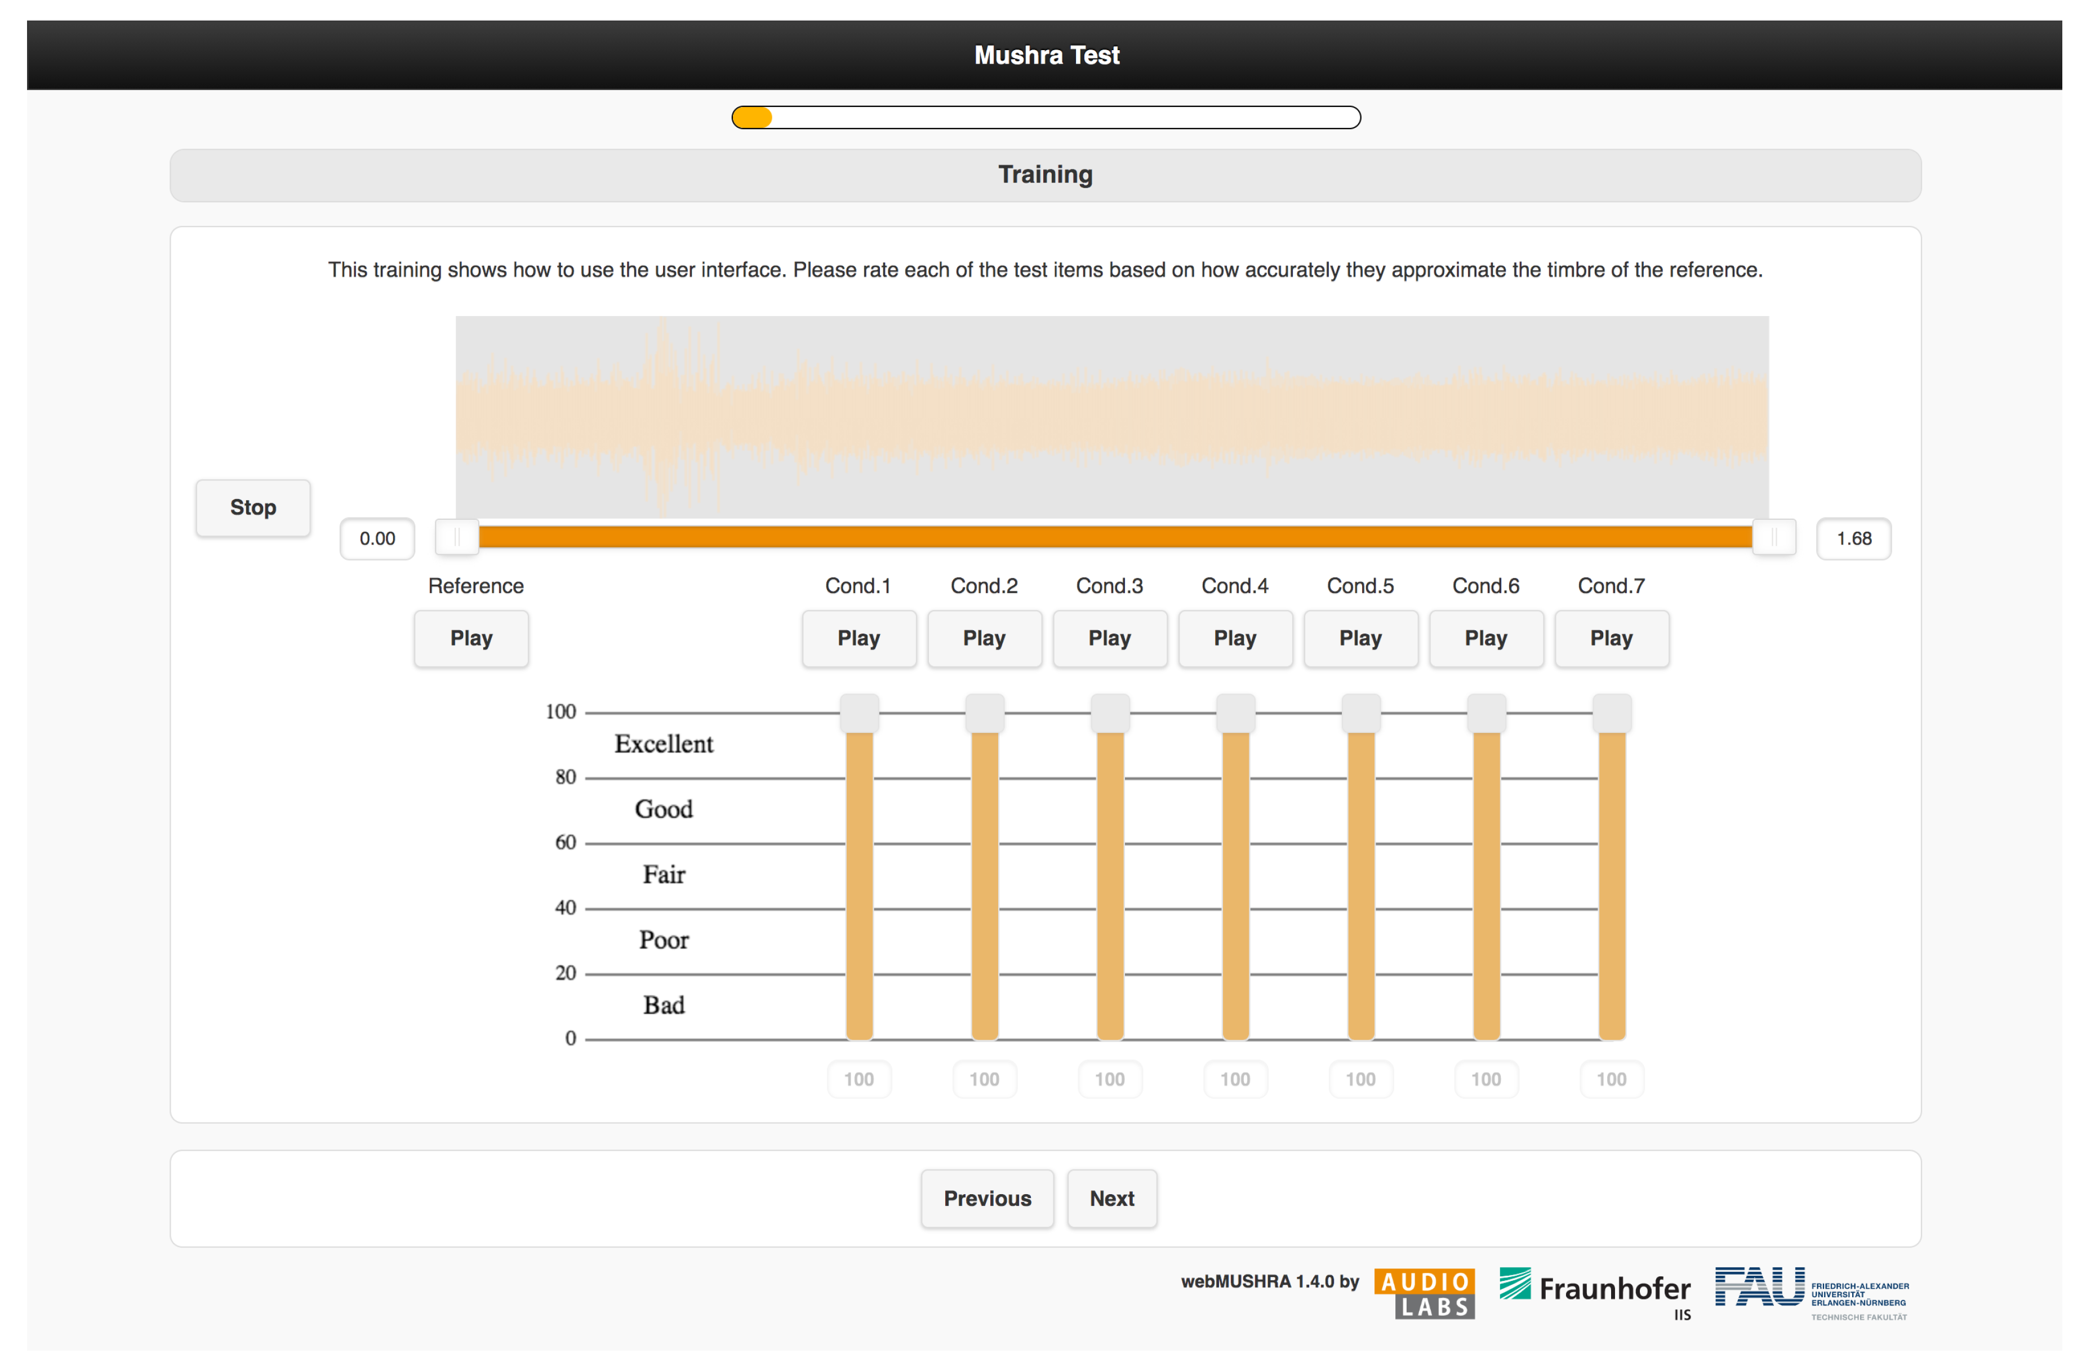Click the 0.00 start time field
The width and height of the screenshot is (2095, 1362).
[377, 539]
